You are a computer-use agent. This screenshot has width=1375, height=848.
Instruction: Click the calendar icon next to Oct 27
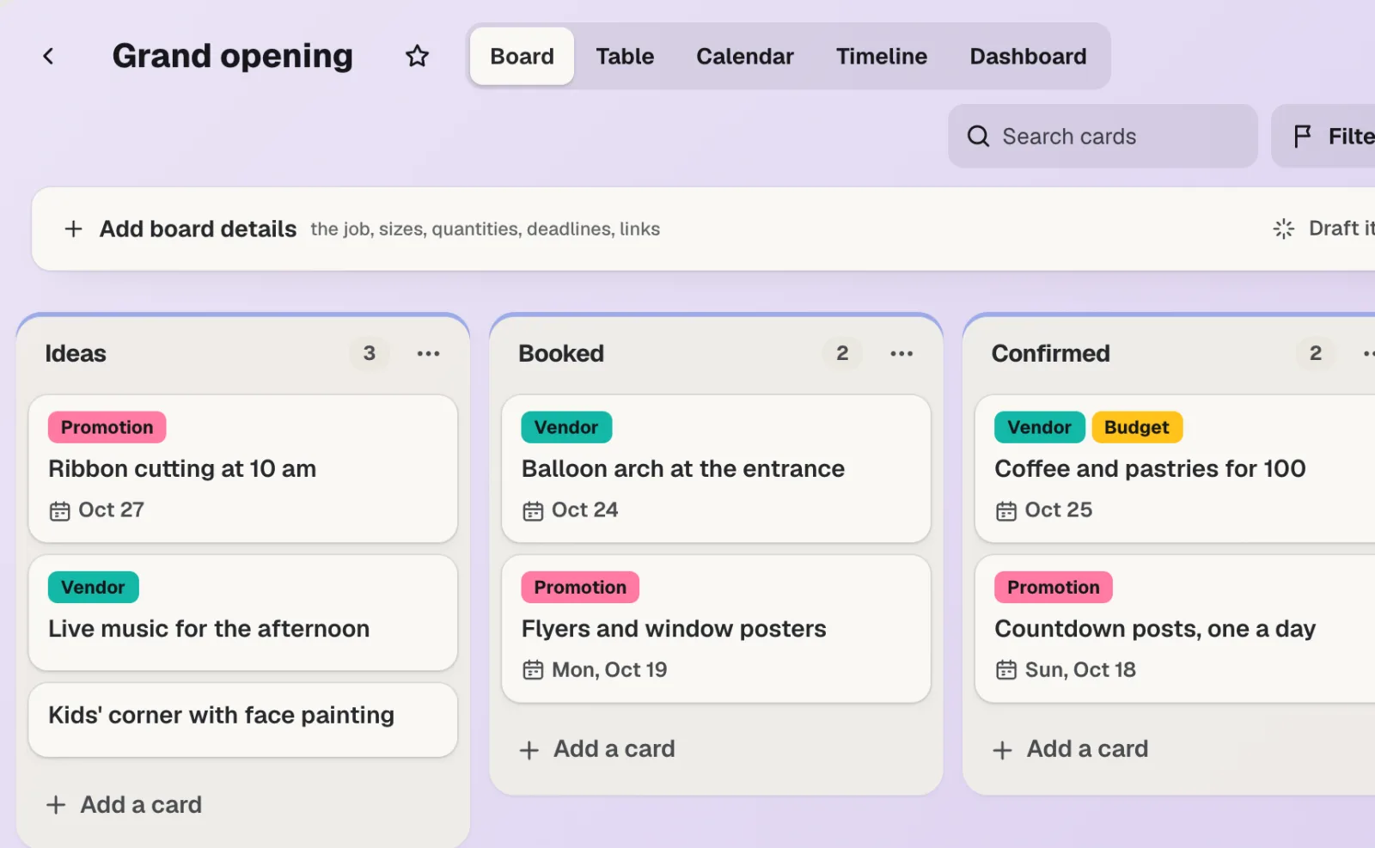[59, 511]
